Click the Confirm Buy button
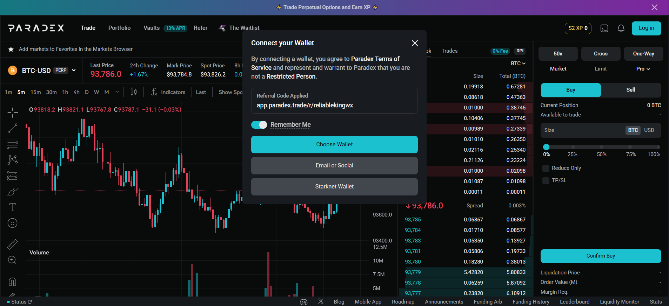669x306 pixels. [x=601, y=256]
